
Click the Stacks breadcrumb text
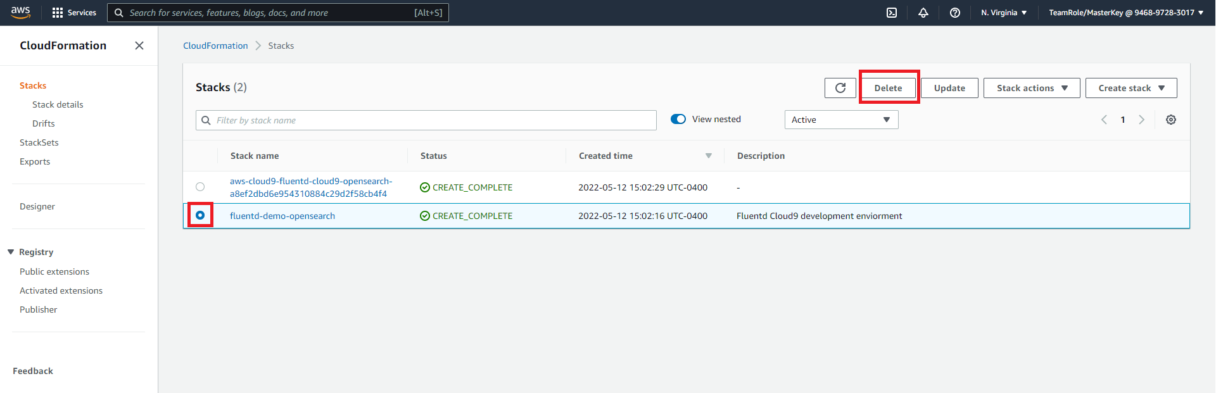(x=281, y=46)
